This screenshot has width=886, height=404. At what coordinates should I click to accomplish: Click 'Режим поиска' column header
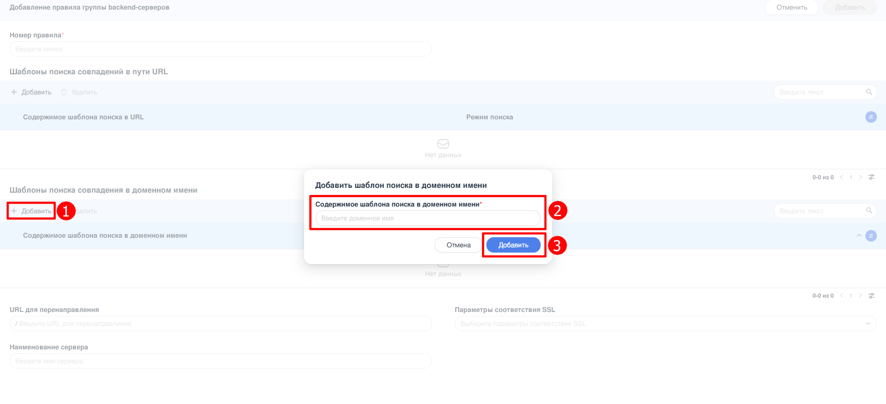[x=489, y=117]
